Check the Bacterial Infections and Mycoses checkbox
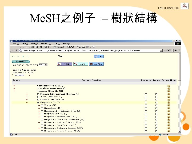192x144 pixels. 38,94
